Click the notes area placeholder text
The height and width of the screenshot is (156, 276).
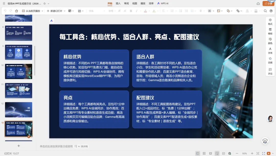56,146
